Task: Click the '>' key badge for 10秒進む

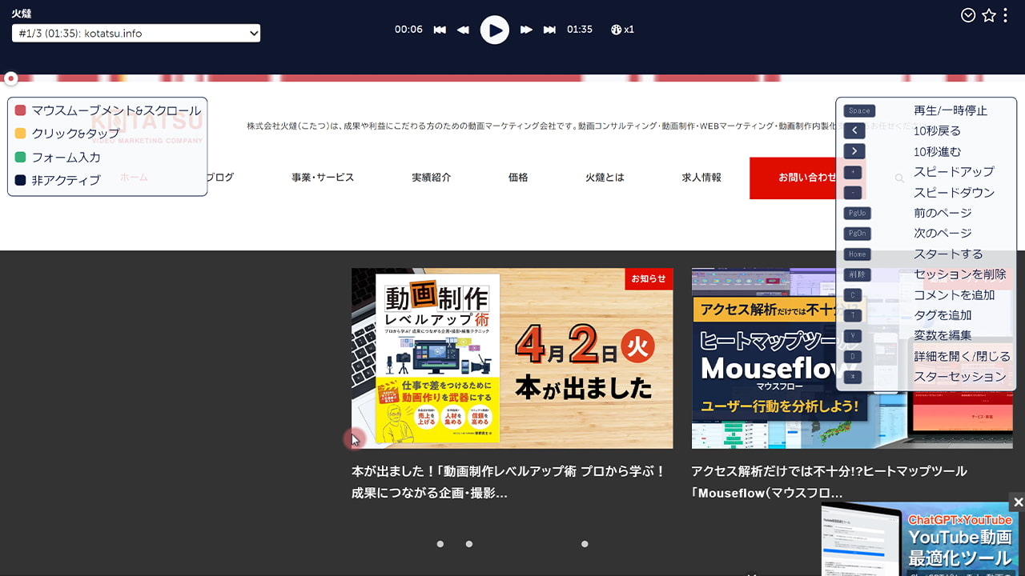Action: pos(854,151)
